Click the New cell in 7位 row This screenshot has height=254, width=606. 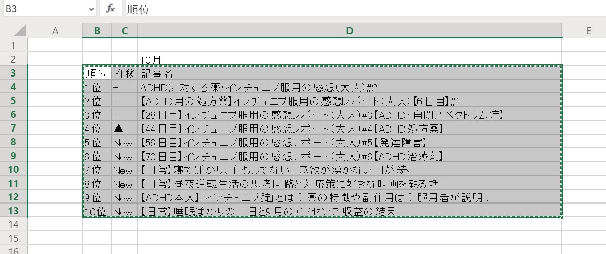125,169
